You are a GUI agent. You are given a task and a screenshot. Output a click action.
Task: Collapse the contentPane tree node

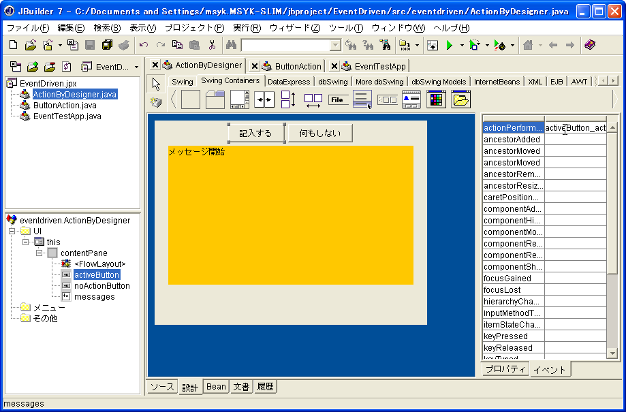[x=40, y=253]
